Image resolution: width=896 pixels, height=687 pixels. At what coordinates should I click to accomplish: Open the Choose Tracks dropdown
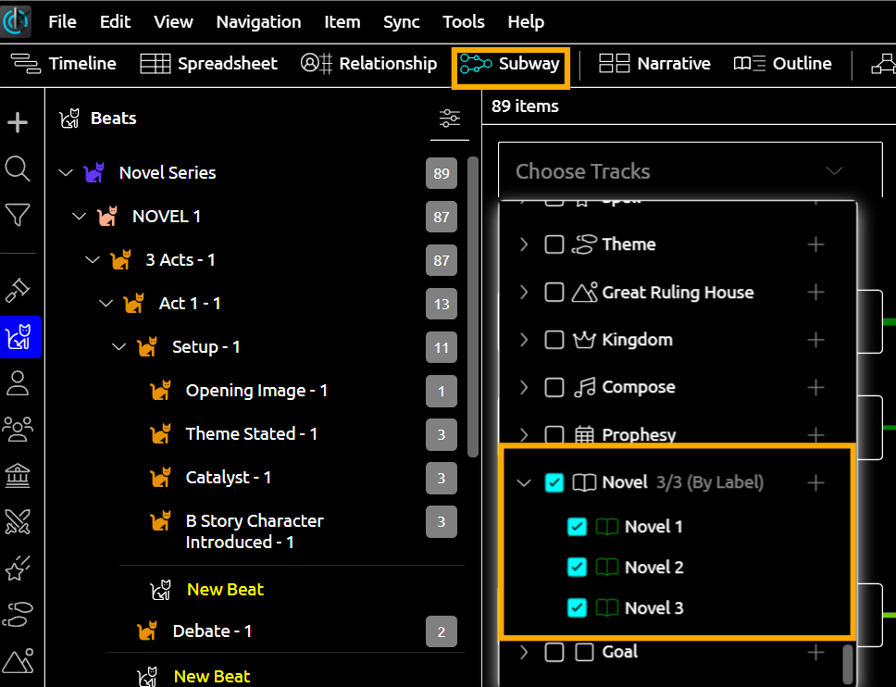pyautogui.click(x=690, y=171)
